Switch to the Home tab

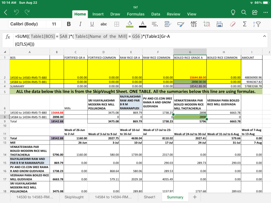tap(80, 14)
